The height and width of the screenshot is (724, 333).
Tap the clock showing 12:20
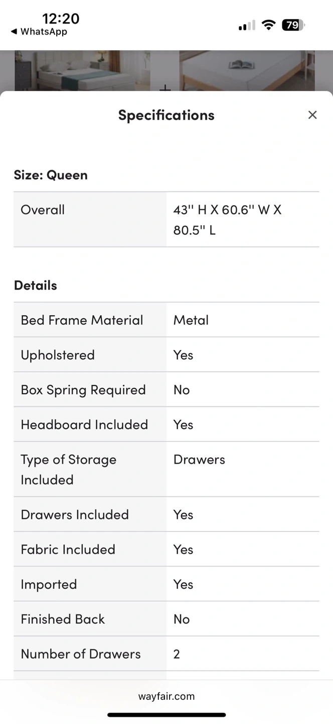point(61,19)
